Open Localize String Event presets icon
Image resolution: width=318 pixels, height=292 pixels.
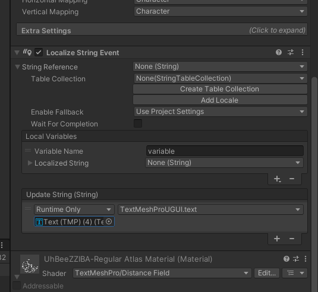(291, 52)
